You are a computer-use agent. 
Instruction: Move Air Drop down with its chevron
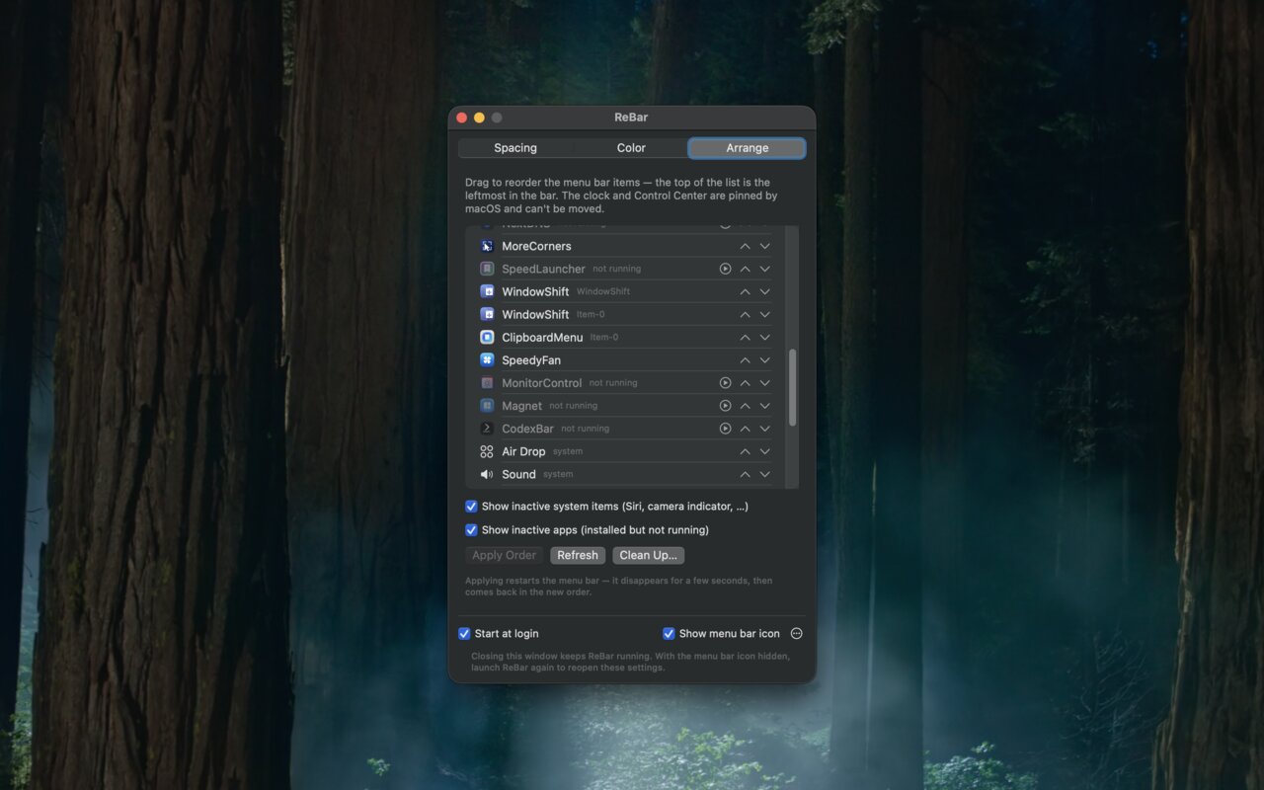pos(764,451)
